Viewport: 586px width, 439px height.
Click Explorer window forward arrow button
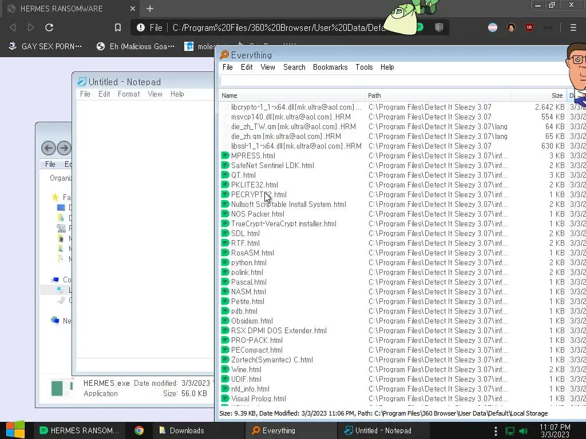[64, 148]
